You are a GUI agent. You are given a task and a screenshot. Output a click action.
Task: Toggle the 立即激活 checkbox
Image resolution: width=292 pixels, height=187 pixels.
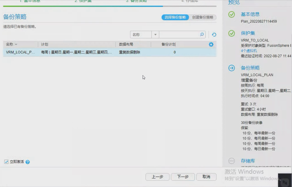point(7,162)
